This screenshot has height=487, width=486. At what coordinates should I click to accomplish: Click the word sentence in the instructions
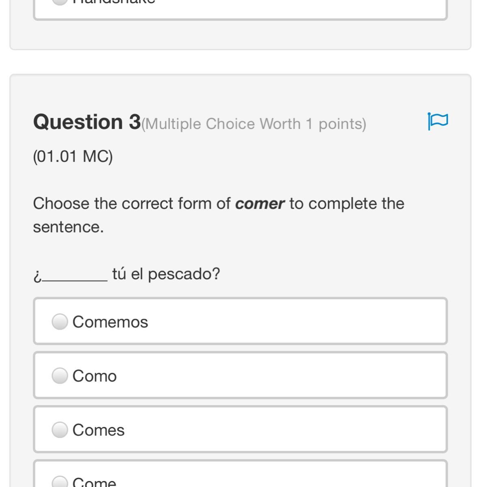(x=68, y=227)
